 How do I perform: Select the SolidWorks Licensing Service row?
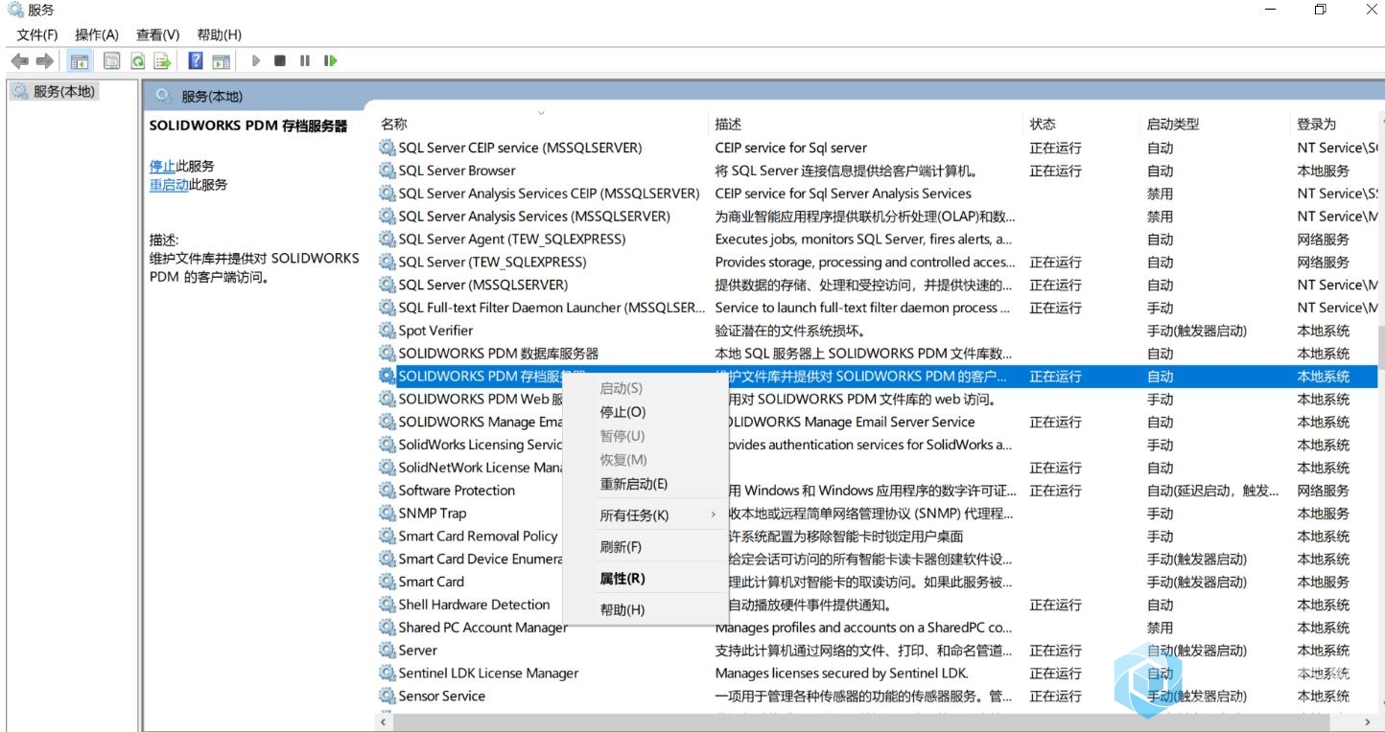878,445
